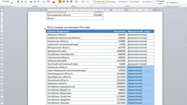The image size is (187, 105).
Task: Open highlight color dropdown arrow
Action: pyautogui.click(x=51, y=2)
